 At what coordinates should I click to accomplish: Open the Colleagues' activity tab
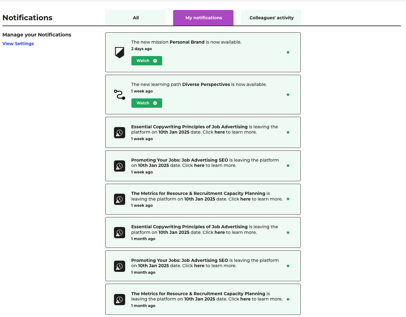pyautogui.click(x=271, y=18)
